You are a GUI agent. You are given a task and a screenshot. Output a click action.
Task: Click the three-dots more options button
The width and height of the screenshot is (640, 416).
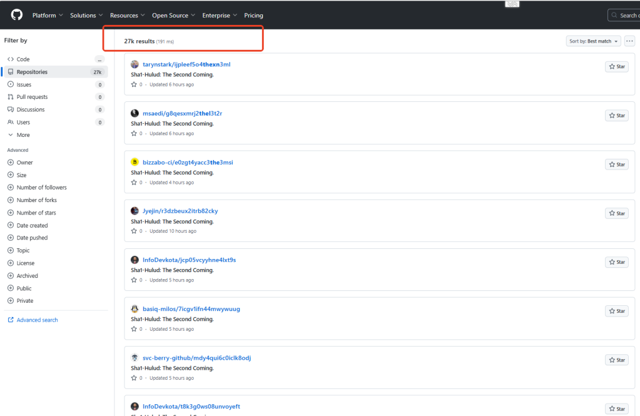629,41
